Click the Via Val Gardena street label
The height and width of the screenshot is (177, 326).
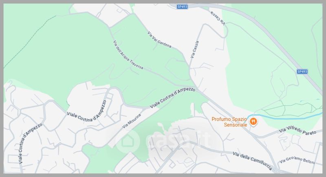tap(159, 40)
